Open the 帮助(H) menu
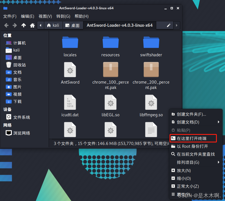The image size is (225, 201). pos(81,16)
